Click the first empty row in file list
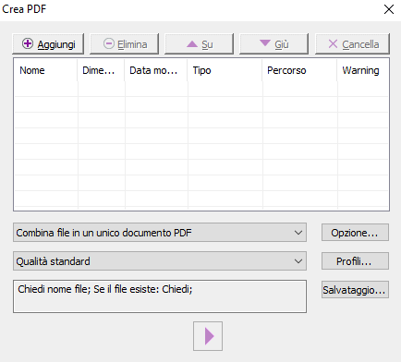Image resolution: width=401 pixels, height=362 pixels. pos(201,89)
